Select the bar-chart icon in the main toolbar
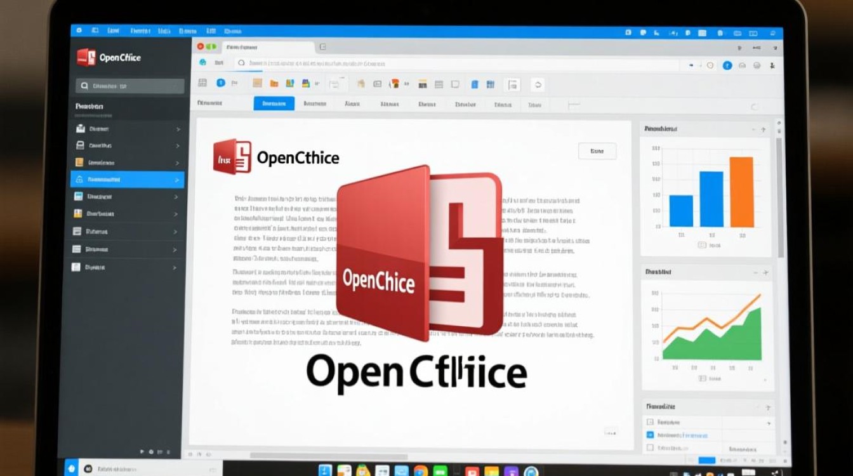Screen dimensions: 853x476 click(x=421, y=83)
